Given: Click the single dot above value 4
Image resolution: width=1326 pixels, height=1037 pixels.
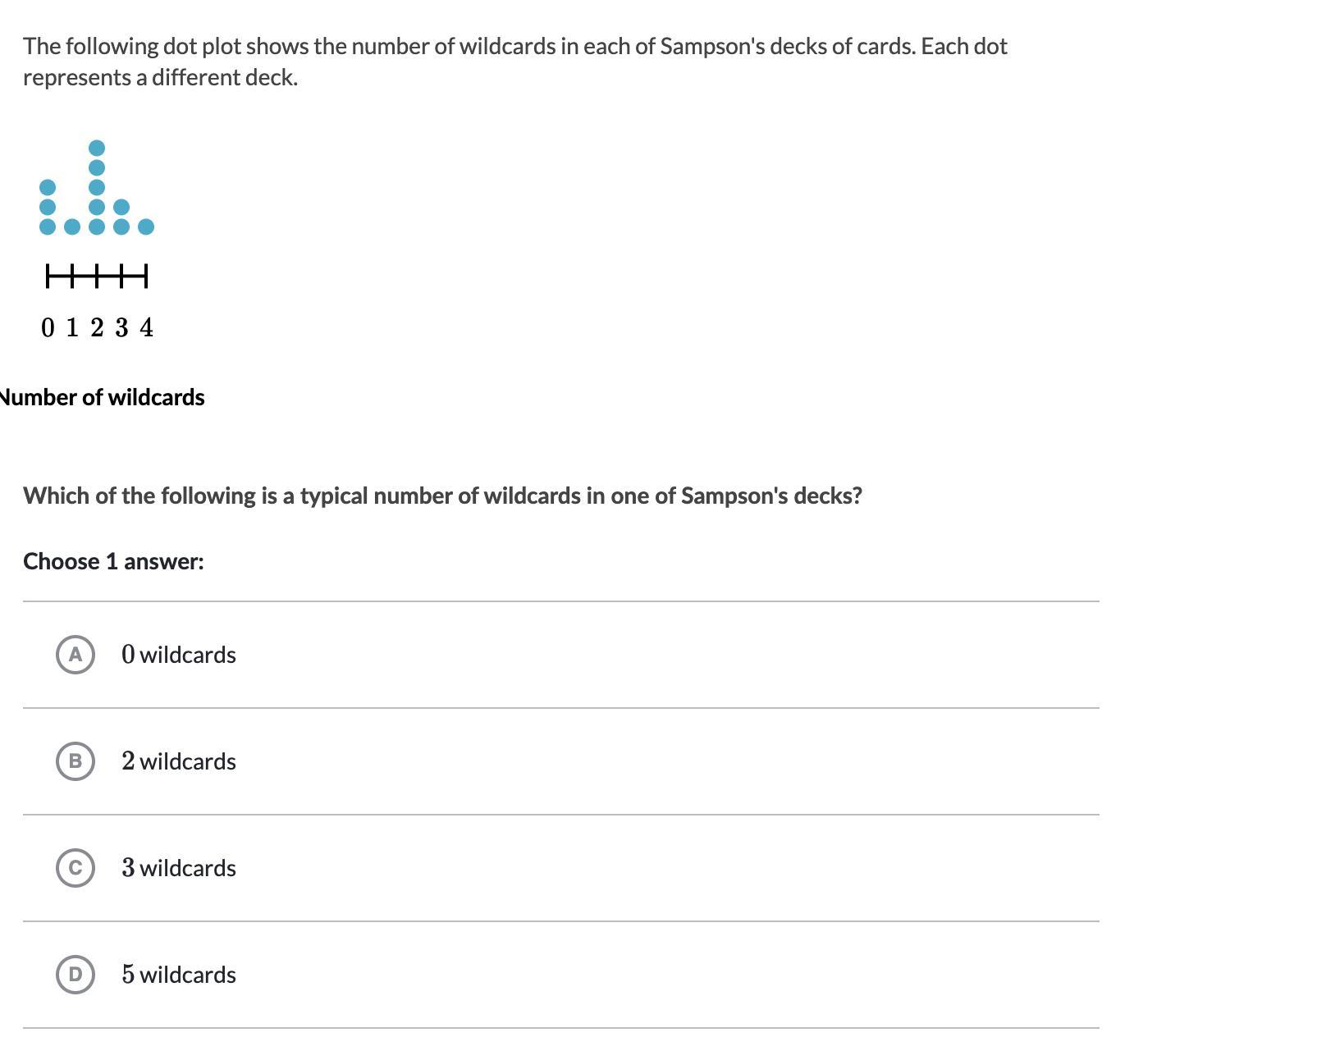Looking at the screenshot, I should point(146,226).
